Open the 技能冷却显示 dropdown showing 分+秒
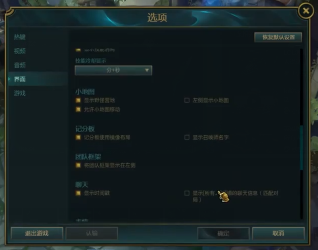The image size is (318, 250). pyautogui.click(x=113, y=70)
